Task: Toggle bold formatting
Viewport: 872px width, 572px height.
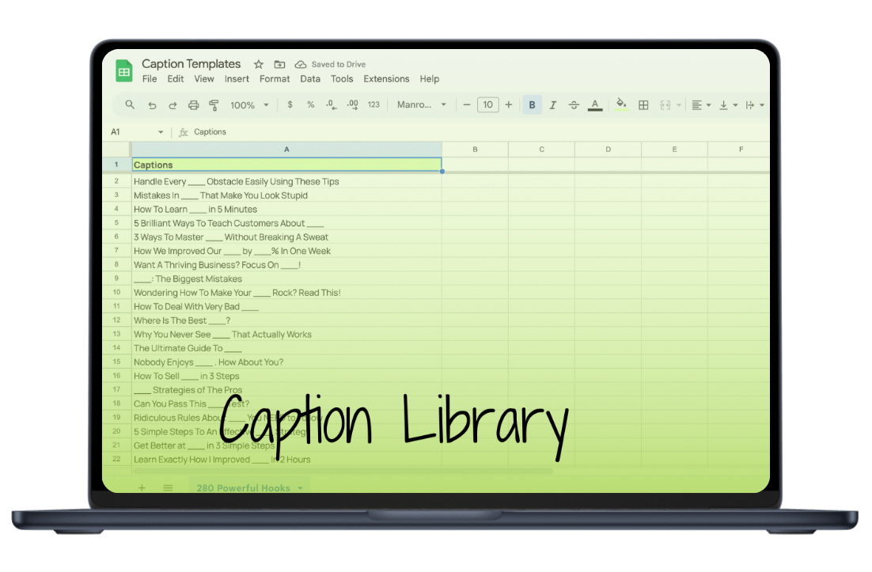Action: click(x=532, y=105)
